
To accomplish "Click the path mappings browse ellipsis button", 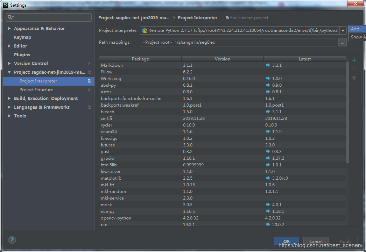I will (x=343, y=42).
